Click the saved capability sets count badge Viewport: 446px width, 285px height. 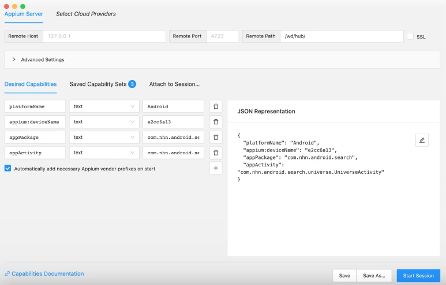[132, 84]
